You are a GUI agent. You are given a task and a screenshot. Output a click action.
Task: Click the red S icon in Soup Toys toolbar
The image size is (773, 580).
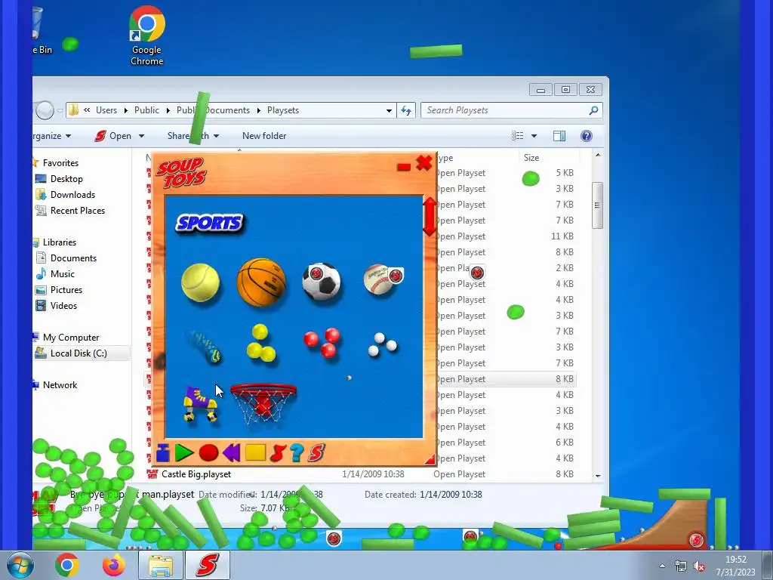pos(316,453)
